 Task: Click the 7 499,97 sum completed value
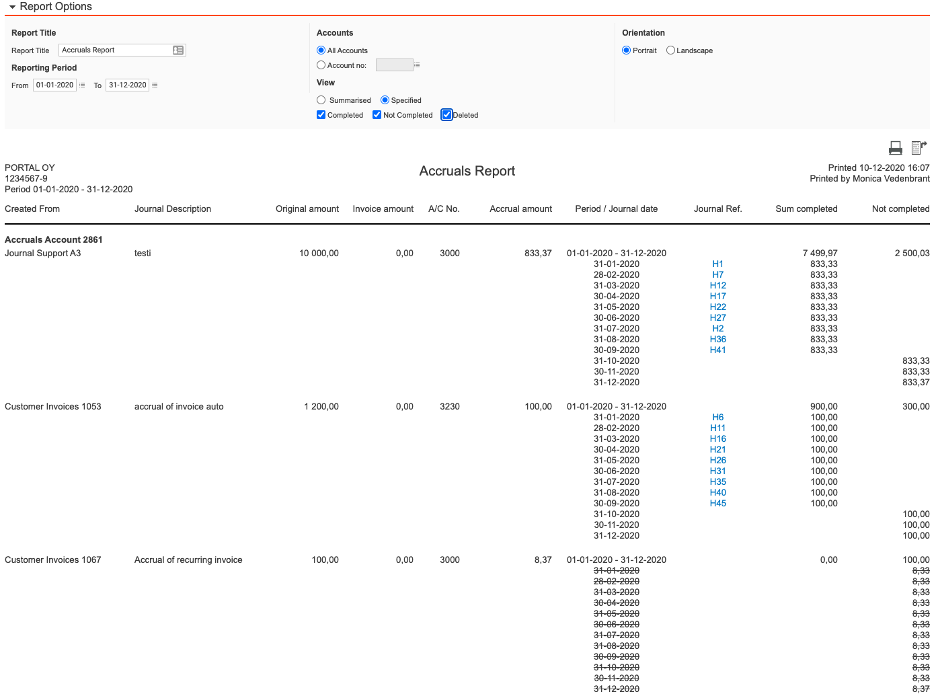pyautogui.click(x=820, y=254)
